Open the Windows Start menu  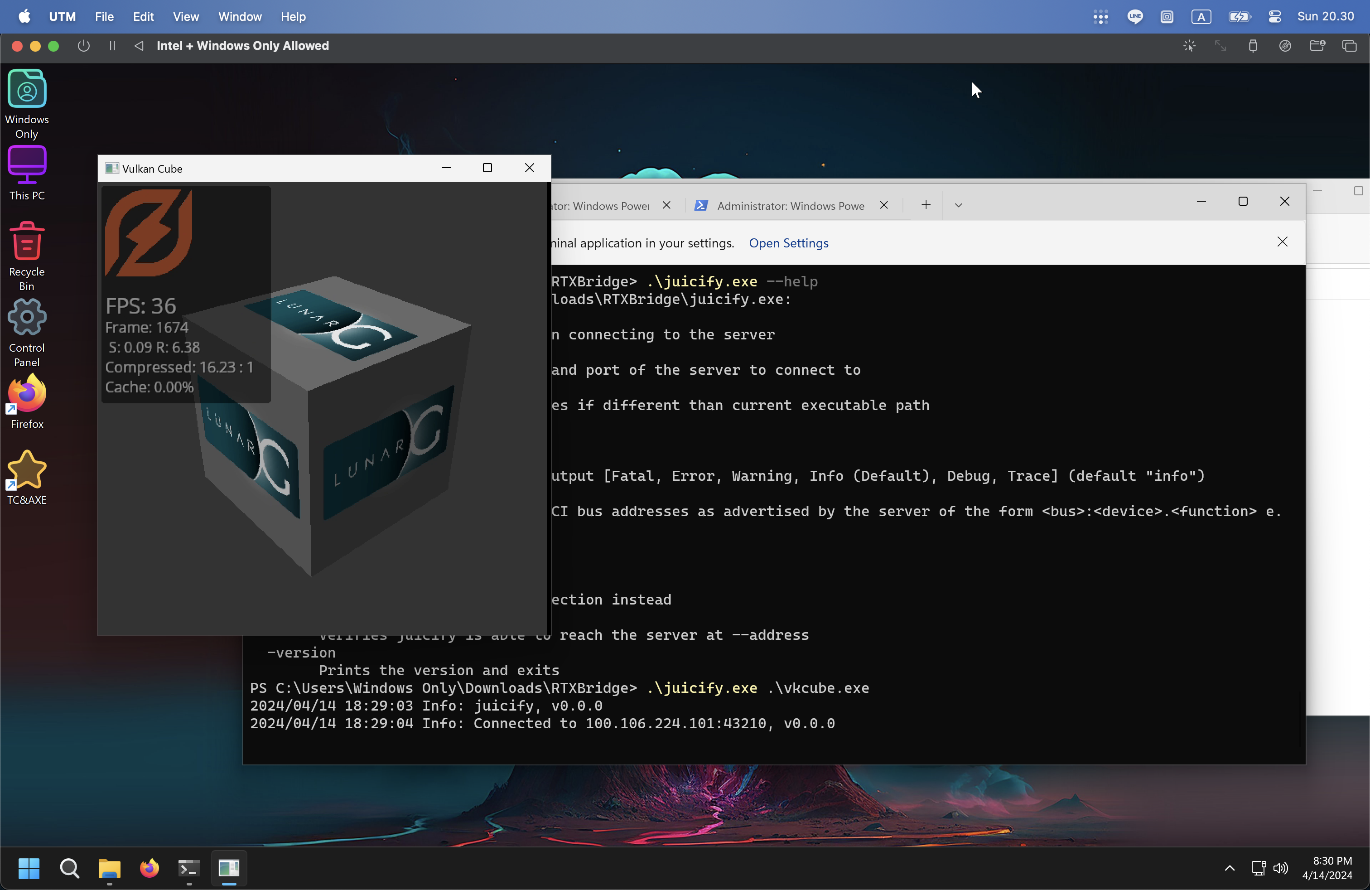click(29, 868)
